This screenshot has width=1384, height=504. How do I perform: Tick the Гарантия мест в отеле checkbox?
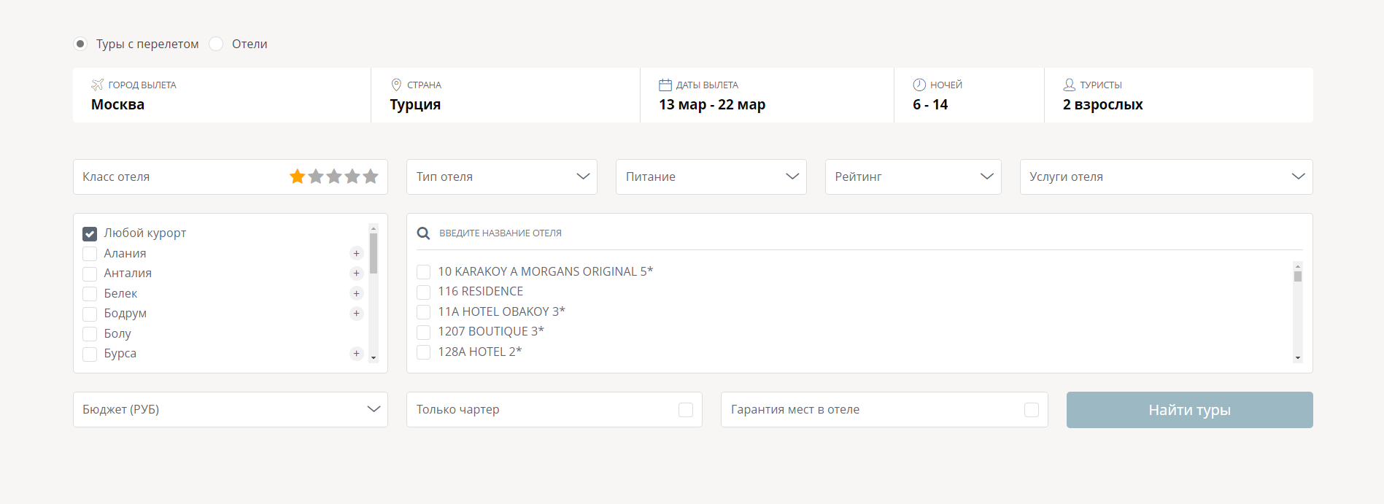1031,410
